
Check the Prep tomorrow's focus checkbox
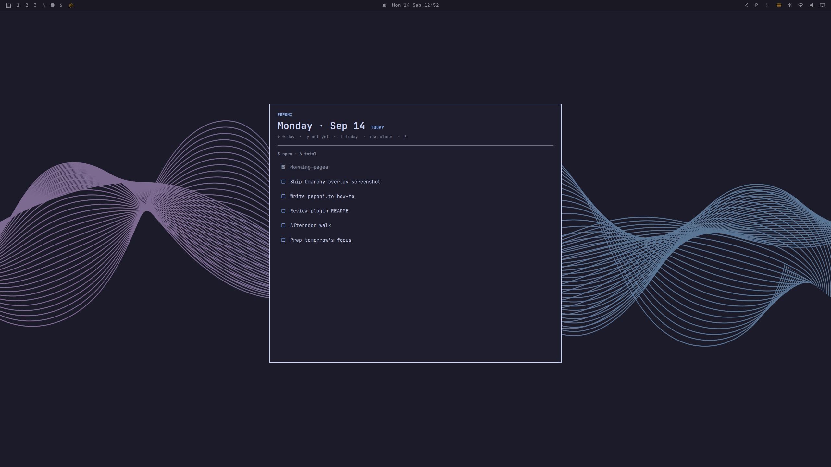283,240
